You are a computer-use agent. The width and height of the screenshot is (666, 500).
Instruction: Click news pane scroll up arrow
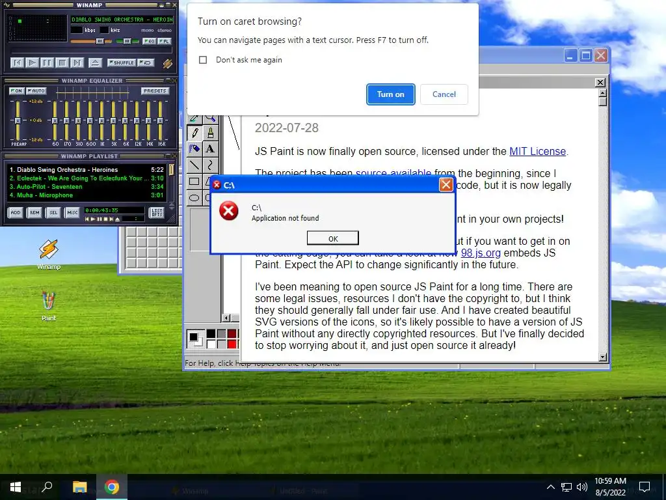point(602,92)
